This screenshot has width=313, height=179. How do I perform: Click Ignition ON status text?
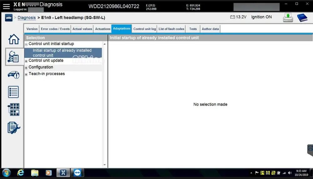point(261,17)
